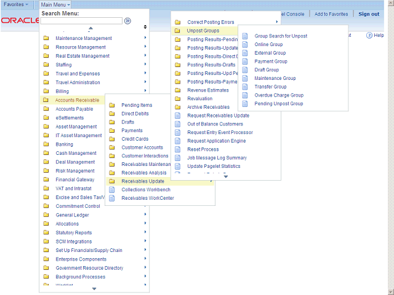This screenshot has height=295, width=394.
Task: Click the Unpost Groups folder icon
Action: 177,31
